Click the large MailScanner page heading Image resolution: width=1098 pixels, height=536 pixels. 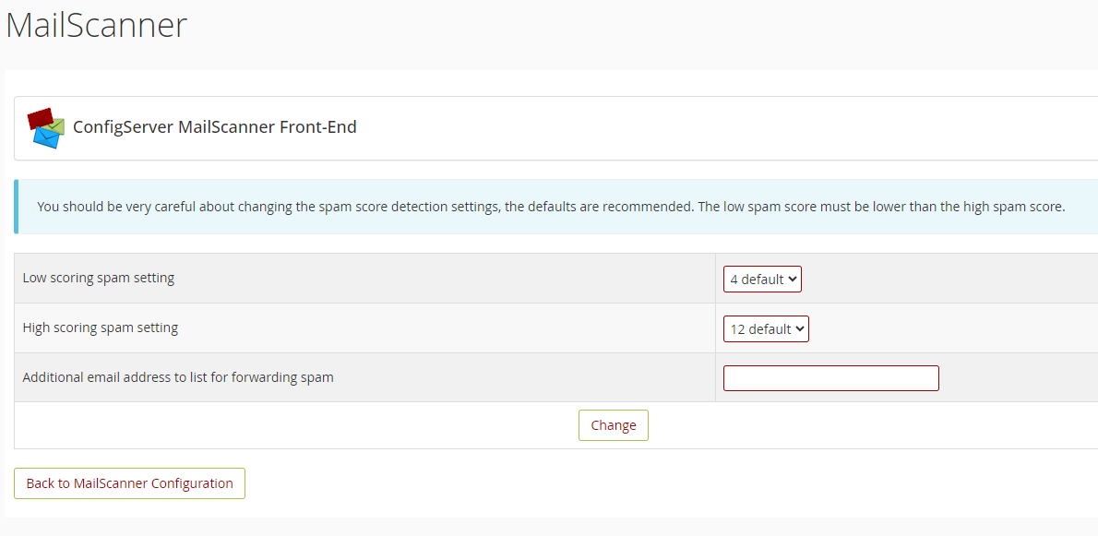point(96,25)
